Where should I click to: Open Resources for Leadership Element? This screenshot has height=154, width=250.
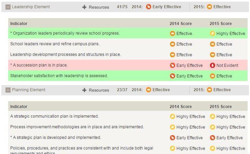click(x=99, y=7)
